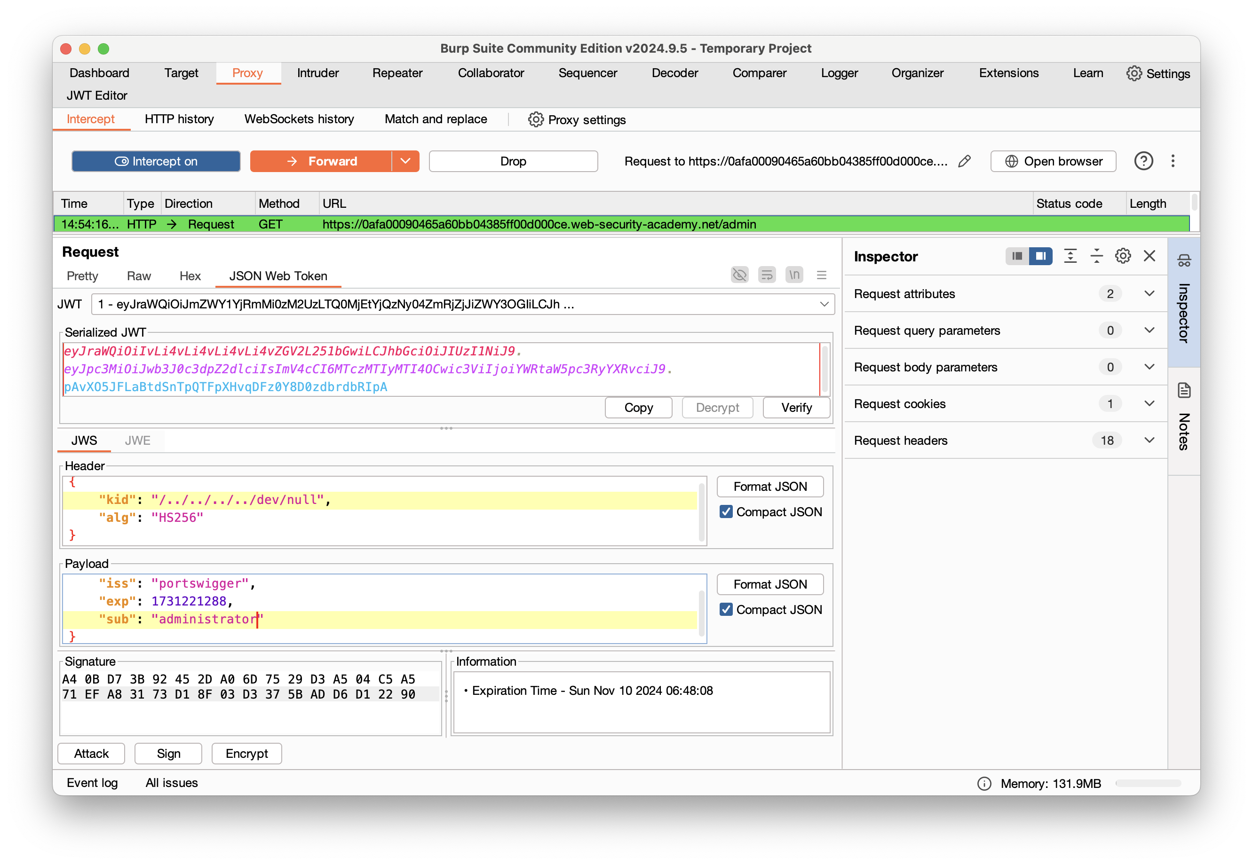
Task: Click the pencil edit icon beside request URL
Action: (x=964, y=161)
